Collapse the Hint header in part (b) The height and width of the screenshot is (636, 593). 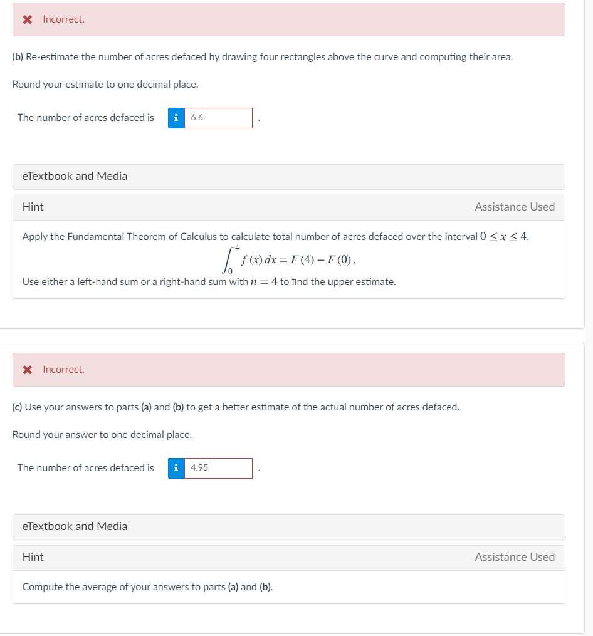pos(288,207)
